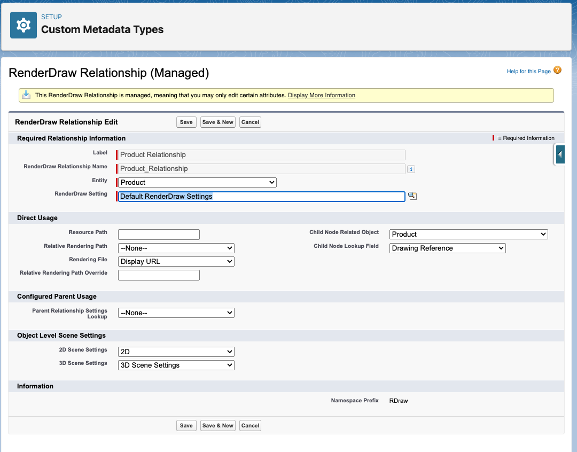The image size is (577, 452).
Task: Open the Display More Information link
Action: 321,95
